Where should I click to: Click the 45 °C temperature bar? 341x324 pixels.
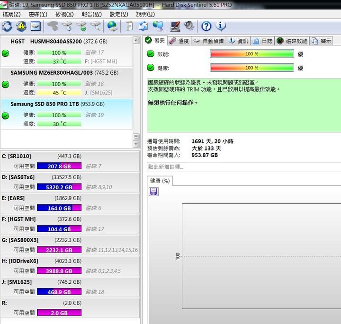pyautogui.click(x=59, y=93)
